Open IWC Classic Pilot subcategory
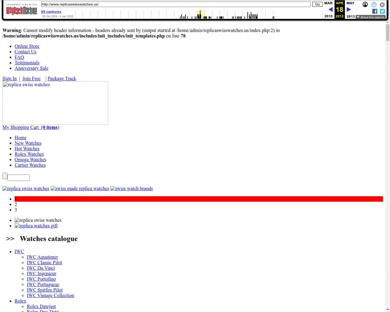 (x=44, y=263)
